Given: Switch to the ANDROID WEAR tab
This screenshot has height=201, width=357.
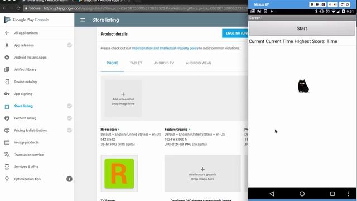Looking at the screenshot, I should [x=199, y=63].
